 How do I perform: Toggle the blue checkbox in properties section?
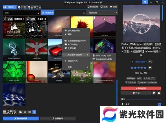160,104
